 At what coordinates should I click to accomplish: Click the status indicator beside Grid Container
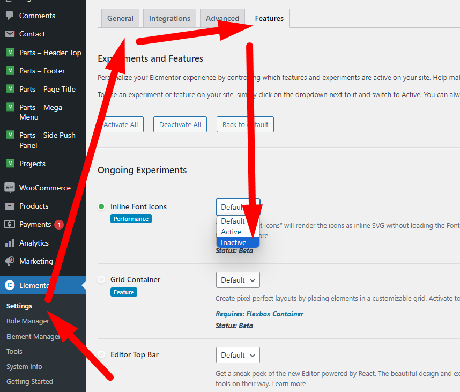click(x=101, y=279)
